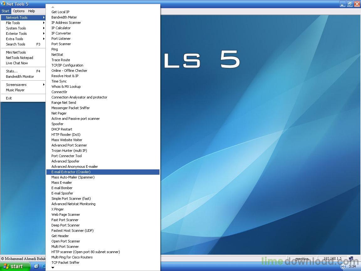Expand the File Tools submenu
The width and height of the screenshot is (361, 271).
coord(23,23)
